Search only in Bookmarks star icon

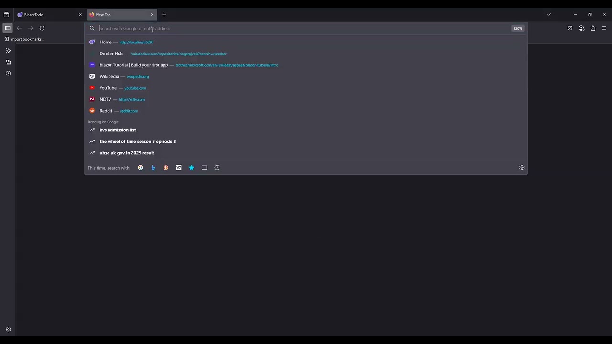(x=191, y=168)
